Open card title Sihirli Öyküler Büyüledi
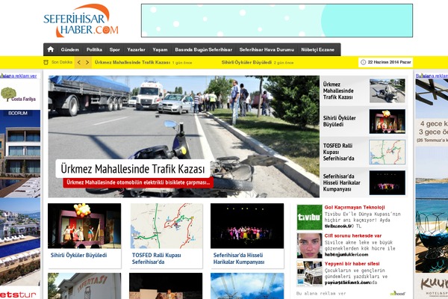448x299 pixels. [x=78, y=255]
